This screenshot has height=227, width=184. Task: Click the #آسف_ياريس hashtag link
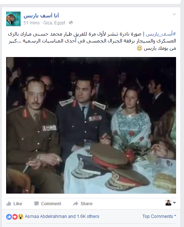[x=161, y=34]
